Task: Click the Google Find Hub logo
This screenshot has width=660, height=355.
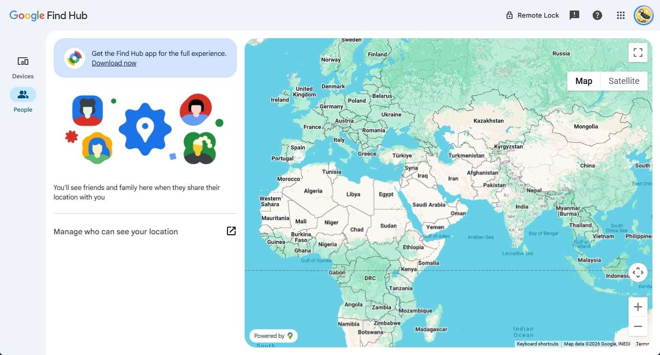Action: click(x=48, y=15)
